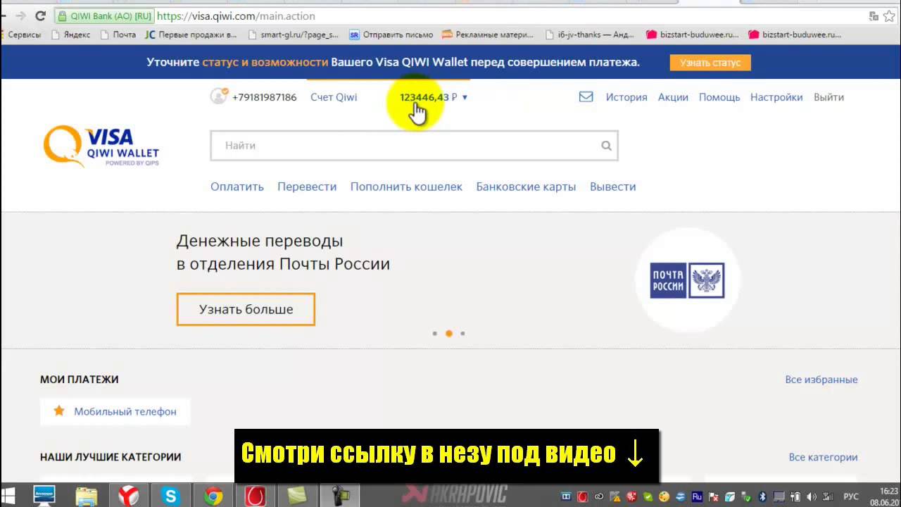901x507 pixels.
Task: Click the star icon beside Мобильный телефон
Action: coord(59,411)
